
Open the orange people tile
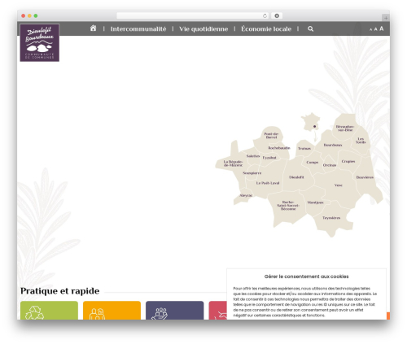(x=112, y=310)
